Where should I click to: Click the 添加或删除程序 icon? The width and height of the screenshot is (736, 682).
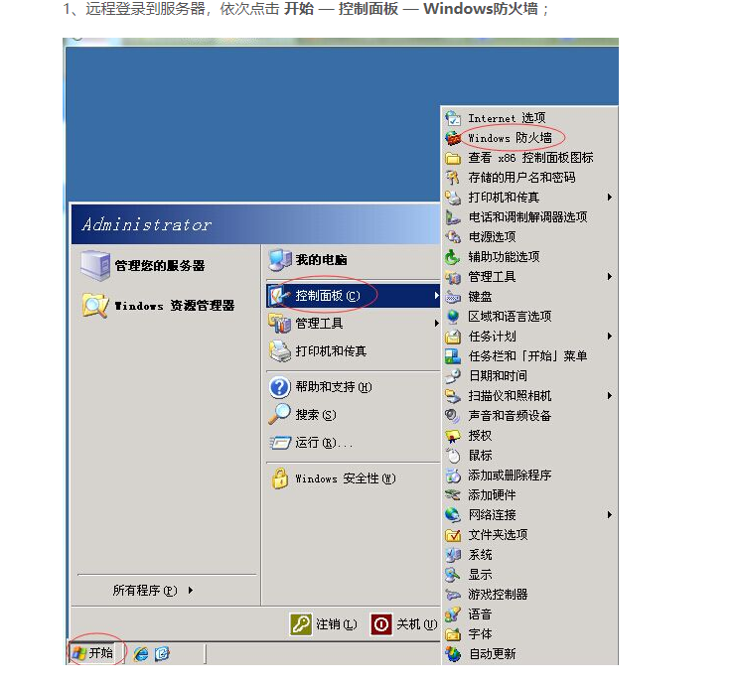(453, 476)
